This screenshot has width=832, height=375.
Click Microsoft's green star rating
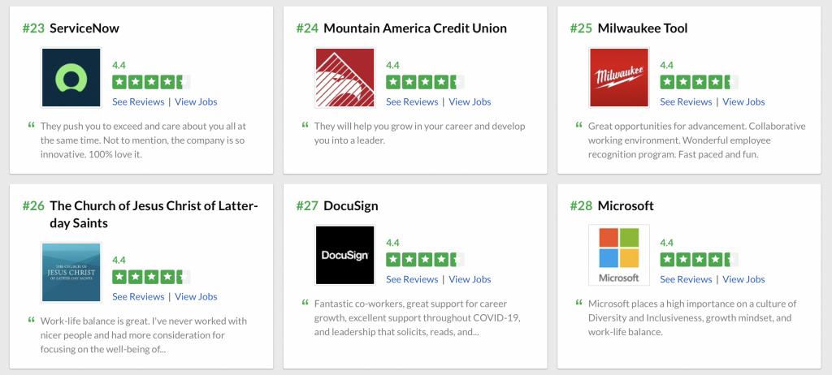699,260
